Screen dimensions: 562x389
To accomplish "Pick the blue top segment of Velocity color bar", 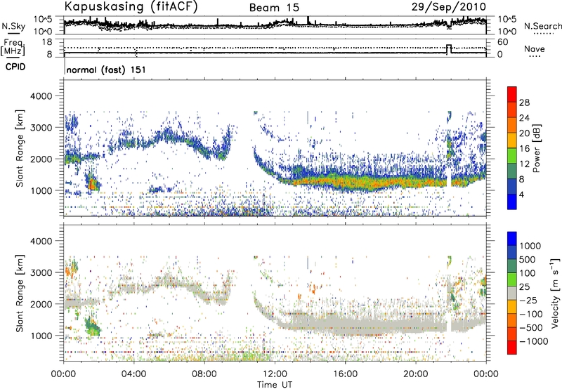I will click(512, 239).
